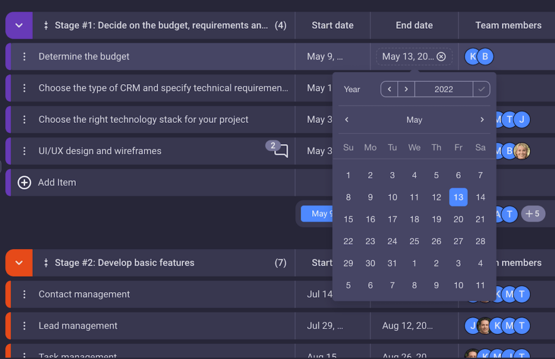Clear the May 13 end date using the X icon
Screen dimensions: 555x359
click(442, 56)
